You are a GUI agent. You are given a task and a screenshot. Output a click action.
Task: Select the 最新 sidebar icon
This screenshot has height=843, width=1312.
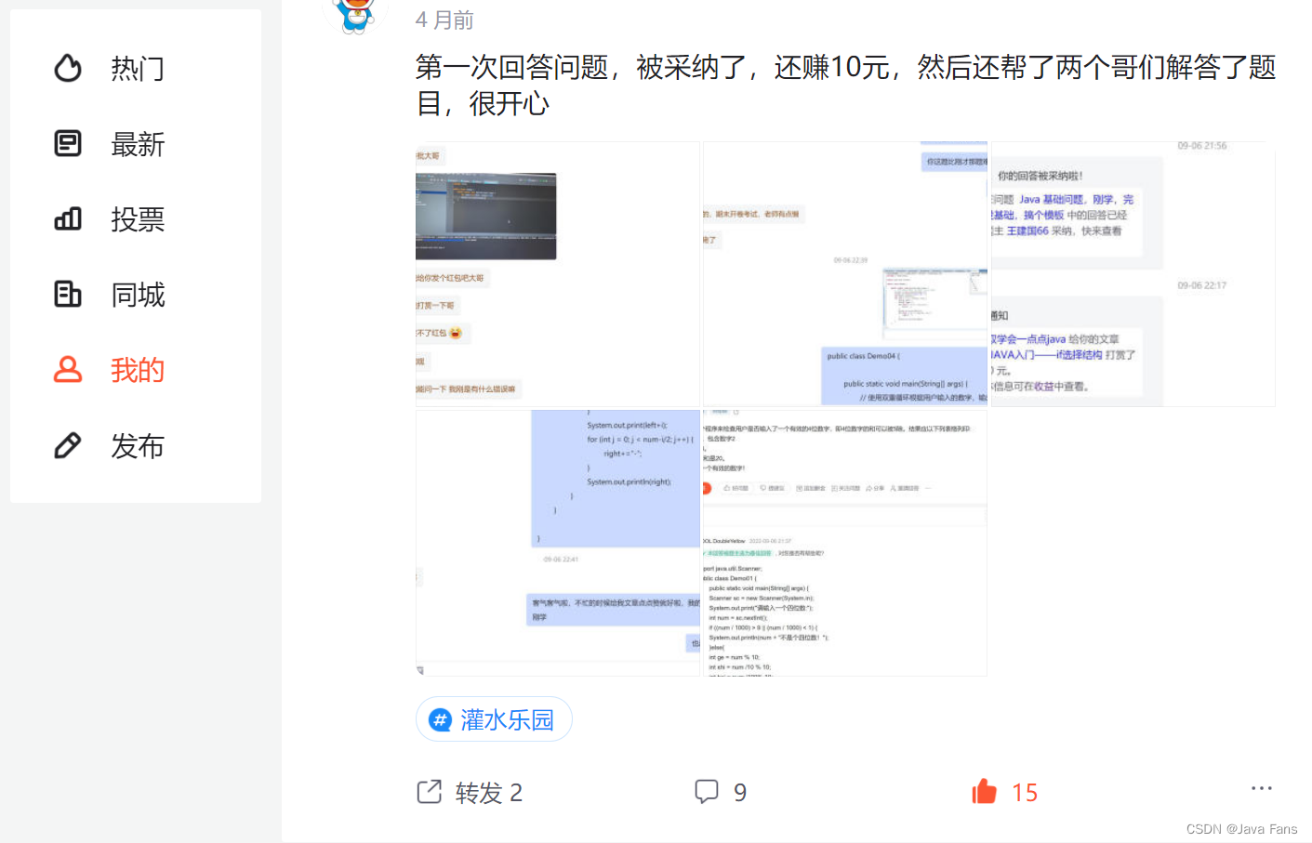(68, 143)
